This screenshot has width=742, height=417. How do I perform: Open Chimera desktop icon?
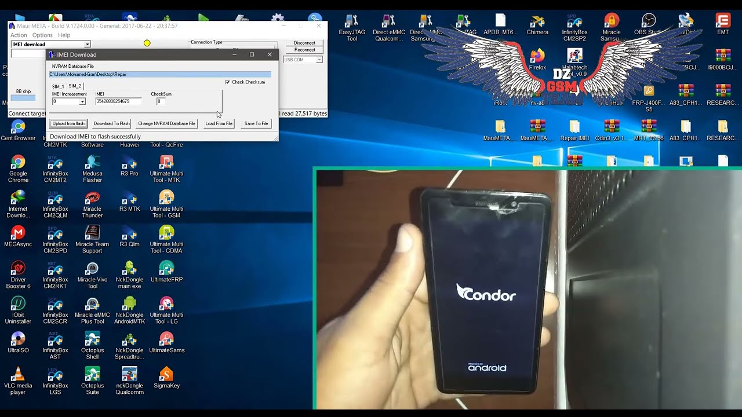point(537,24)
